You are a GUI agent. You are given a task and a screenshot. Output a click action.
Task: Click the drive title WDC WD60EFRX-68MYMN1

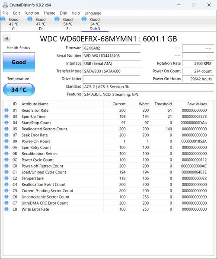coord(88,39)
